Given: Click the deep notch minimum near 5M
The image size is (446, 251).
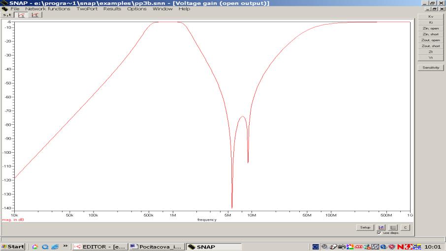Looking at the screenshot, I should (x=232, y=207).
